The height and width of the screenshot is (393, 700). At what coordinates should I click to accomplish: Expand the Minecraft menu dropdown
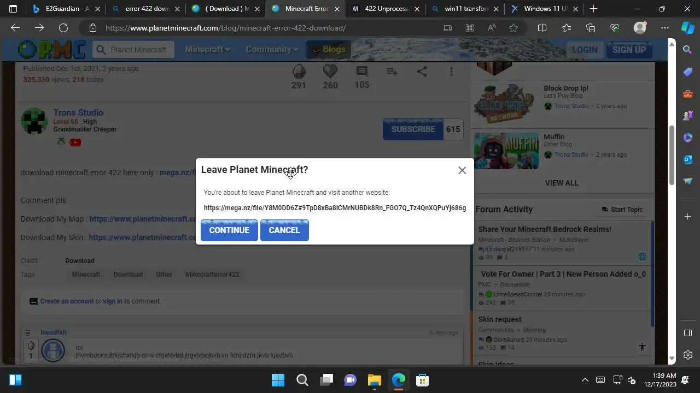(207, 50)
